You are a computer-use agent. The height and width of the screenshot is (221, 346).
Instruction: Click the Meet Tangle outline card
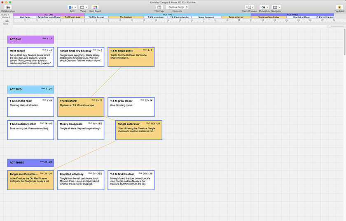pyautogui.click(x=30, y=57)
